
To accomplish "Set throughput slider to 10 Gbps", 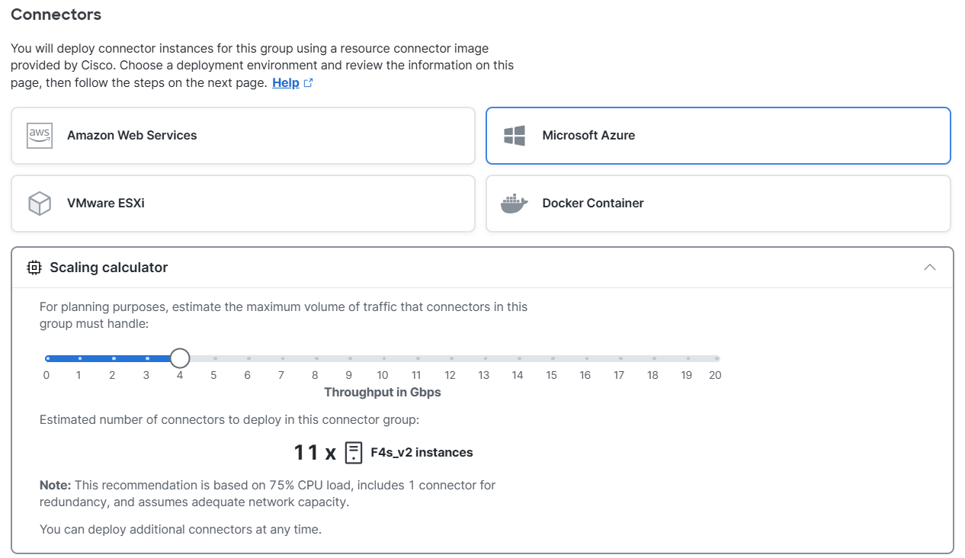I will [x=383, y=358].
